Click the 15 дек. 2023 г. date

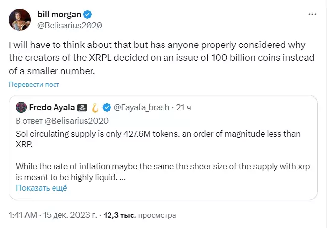tap(70, 215)
